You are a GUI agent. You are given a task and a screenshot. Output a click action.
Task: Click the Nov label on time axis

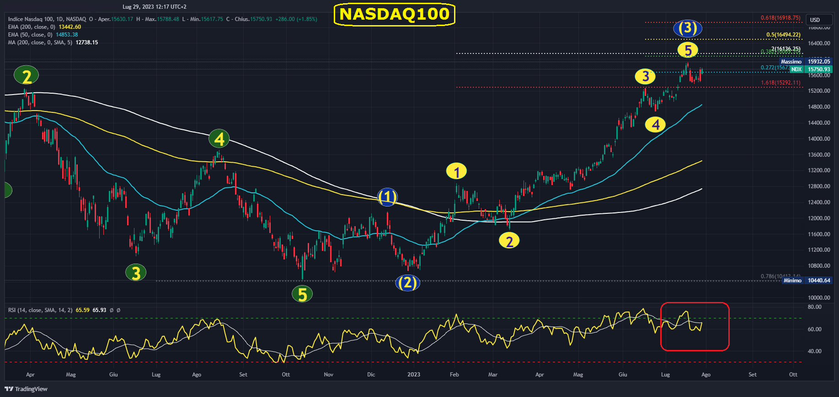click(x=329, y=375)
